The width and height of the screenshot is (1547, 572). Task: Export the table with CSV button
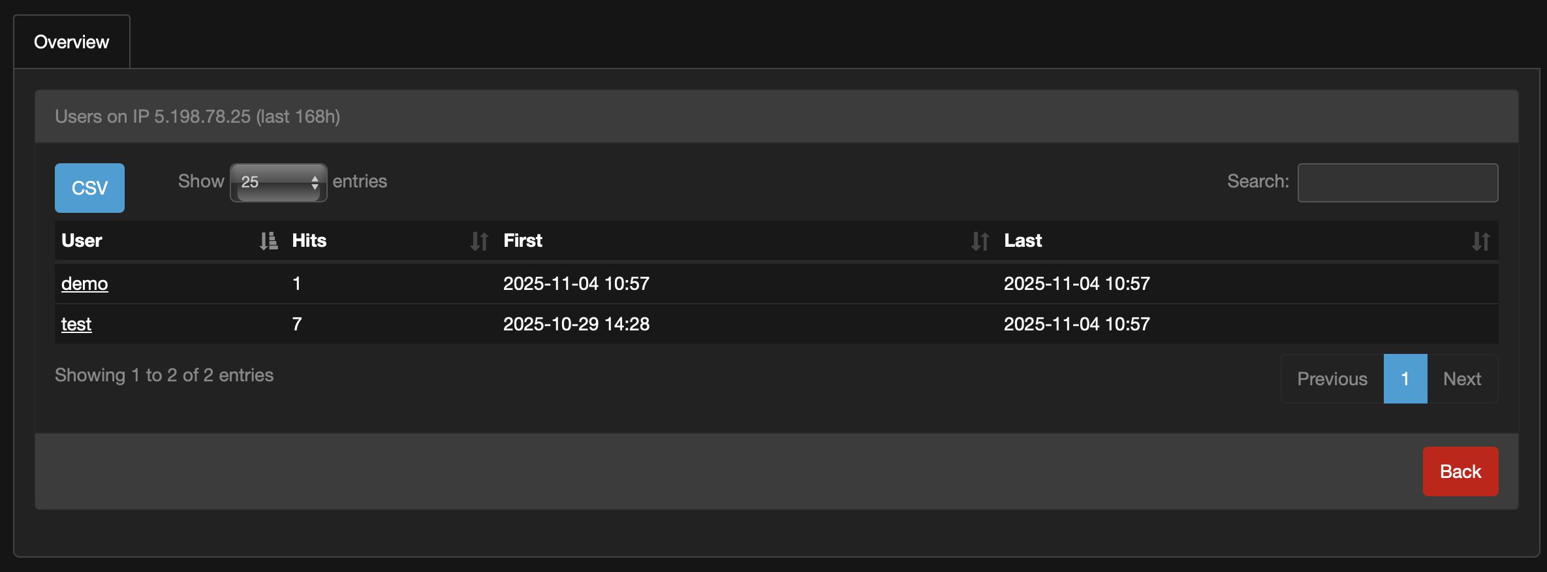[x=89, y=188]
